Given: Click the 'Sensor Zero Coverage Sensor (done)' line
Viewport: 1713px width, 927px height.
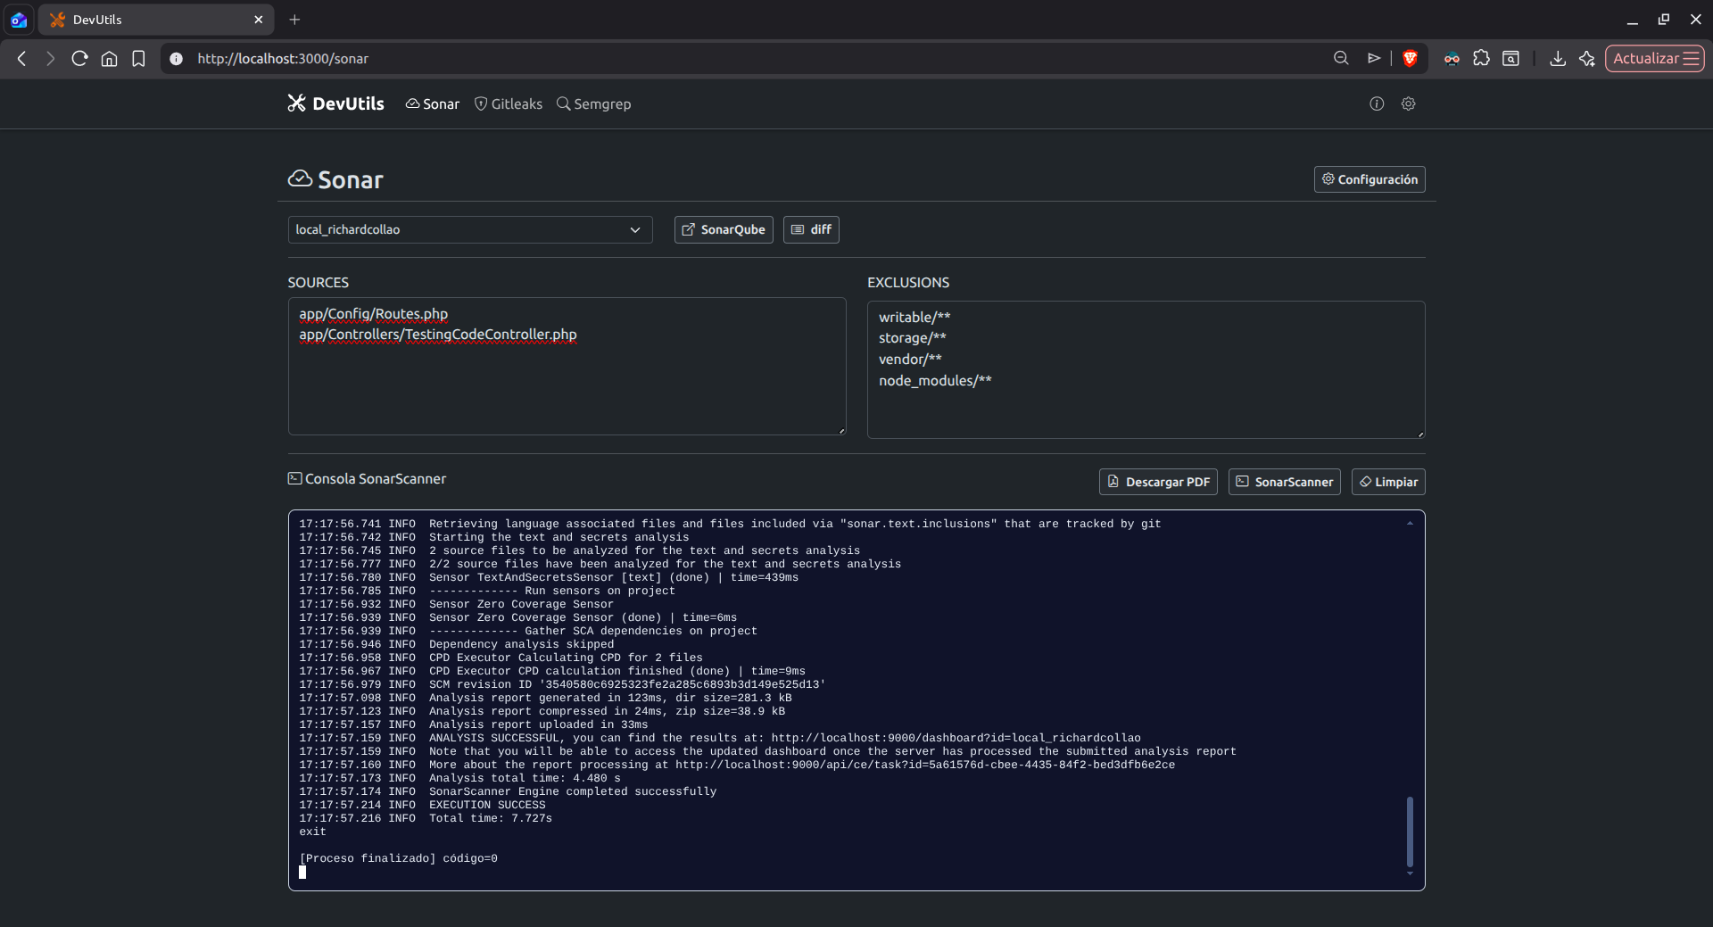Looking at the screenshot, I should [518, 617].
